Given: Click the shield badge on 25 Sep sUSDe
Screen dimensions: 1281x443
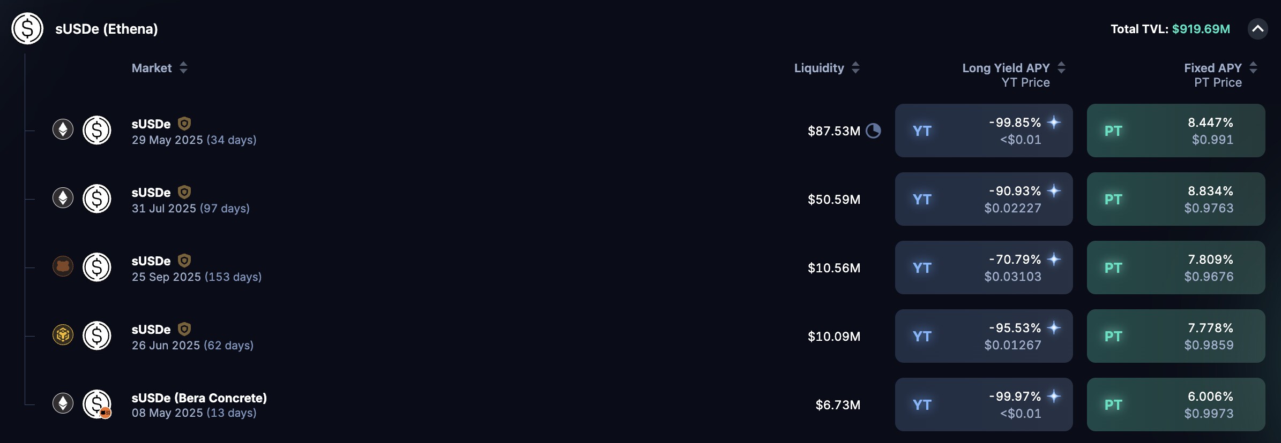Looking at the screenshot, I should click(184, 261).
